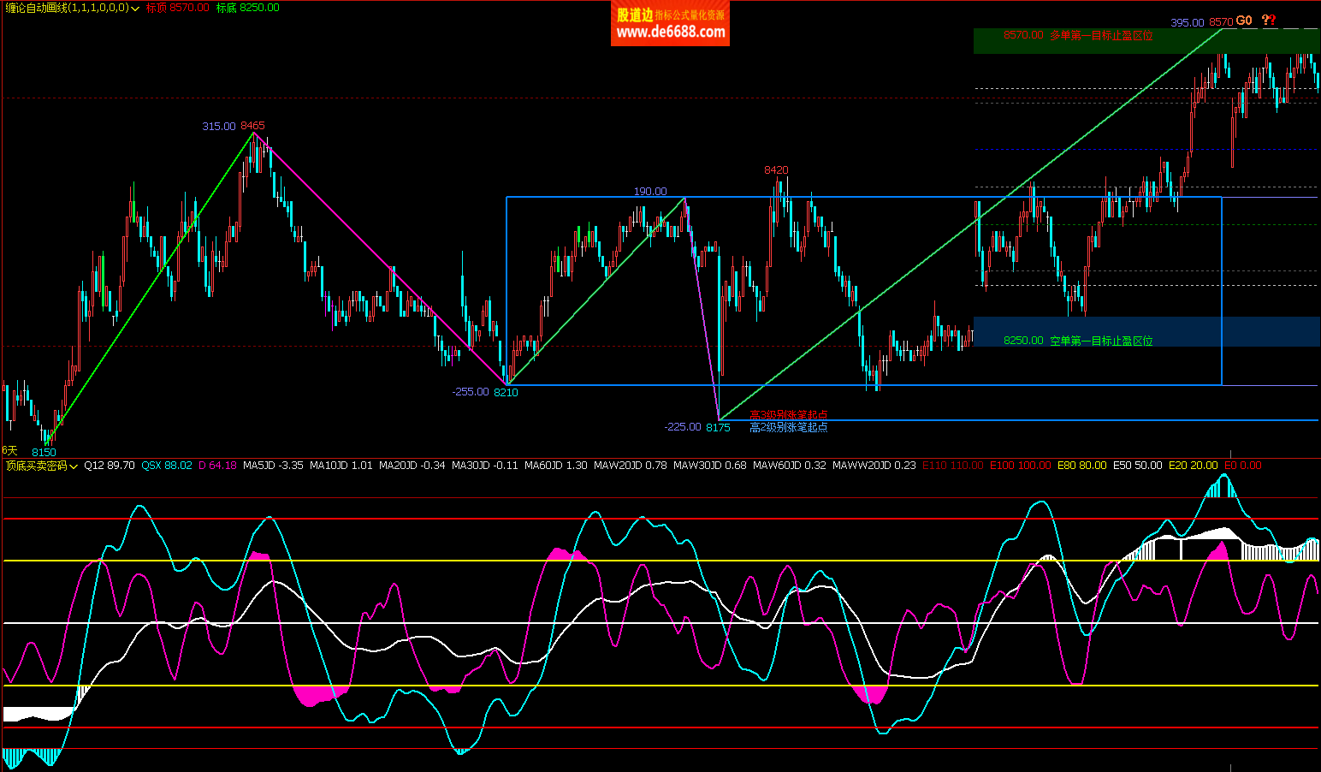This screenshot has width=1321, height=772.
Task: Click the orange GO marker
Action: pyautogui.click(x=1244, y=21)
